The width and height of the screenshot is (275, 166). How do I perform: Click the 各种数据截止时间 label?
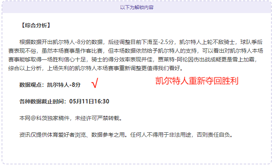[42, 101]
